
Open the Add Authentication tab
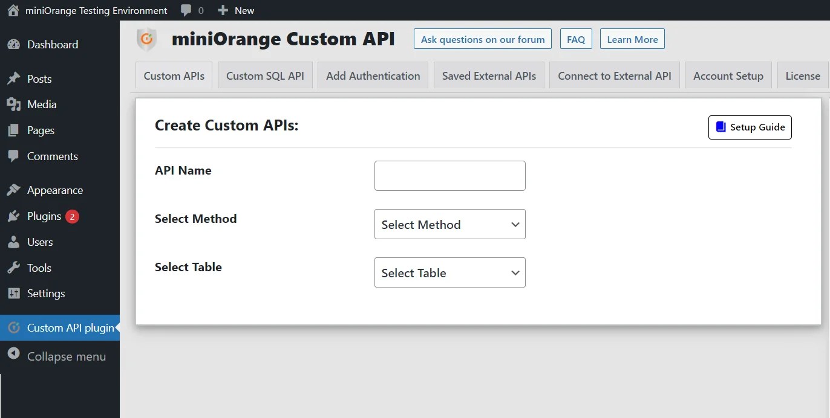373,75
